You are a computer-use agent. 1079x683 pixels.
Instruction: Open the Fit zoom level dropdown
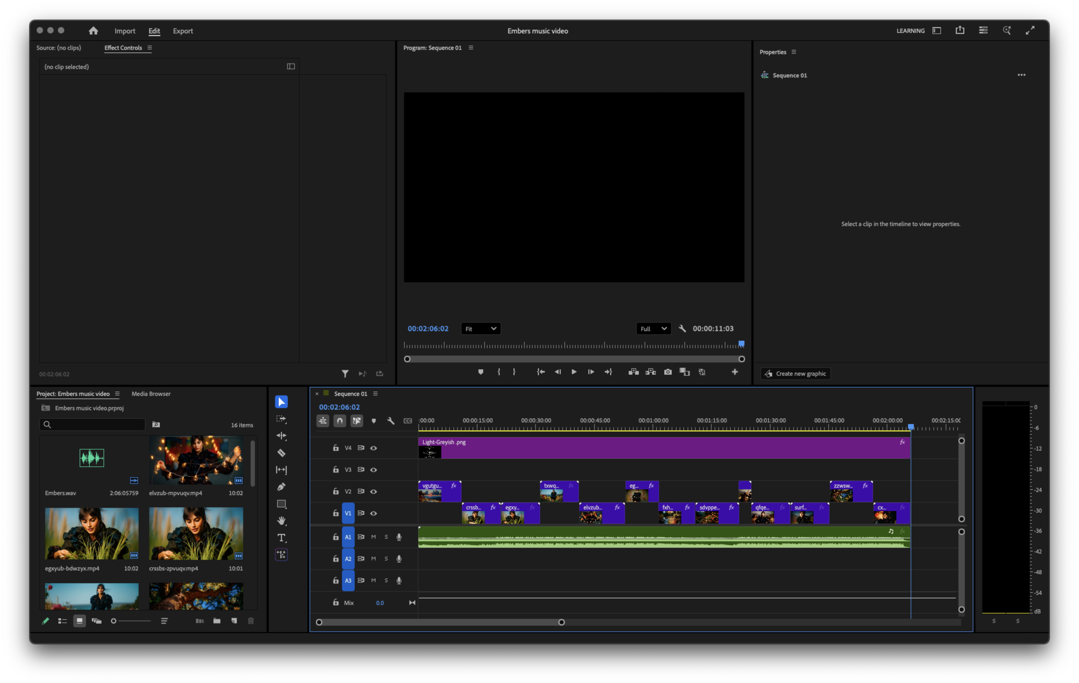480,329
